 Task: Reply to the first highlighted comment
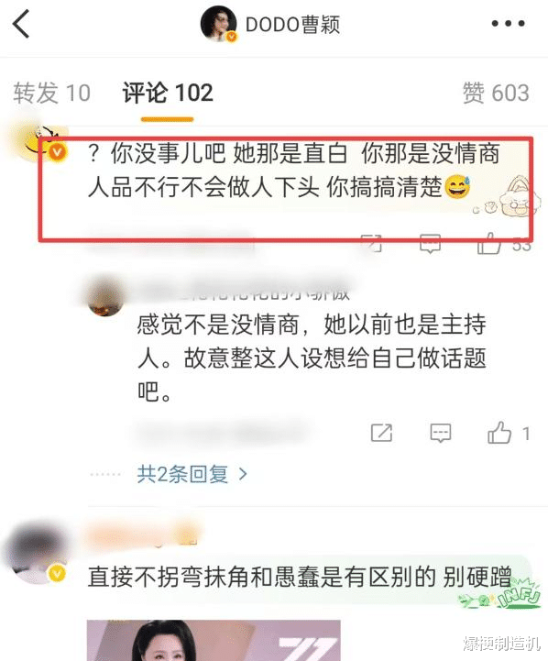point(430,244)
